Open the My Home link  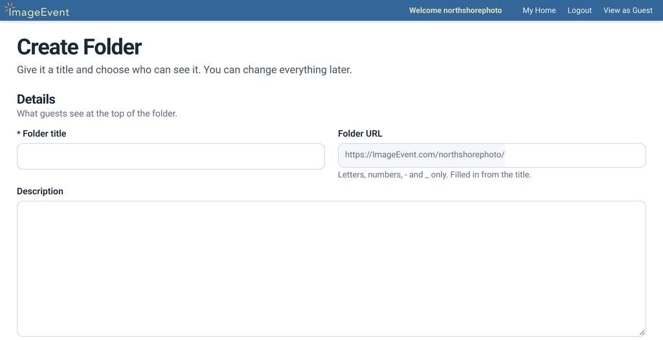539,10
